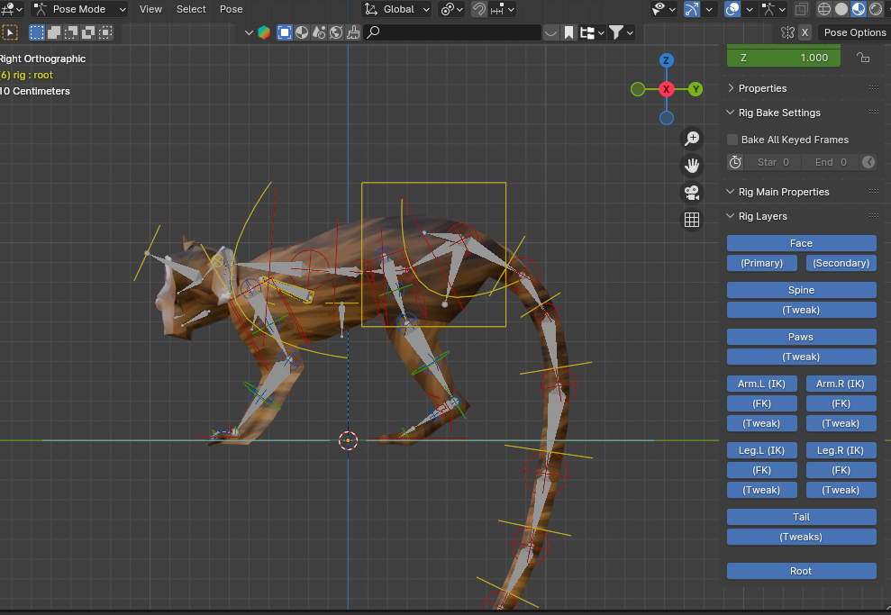The width and height of the screenshot is (891, 615).
Task: Toggle the camera view icon
Action: pos(691,192)
